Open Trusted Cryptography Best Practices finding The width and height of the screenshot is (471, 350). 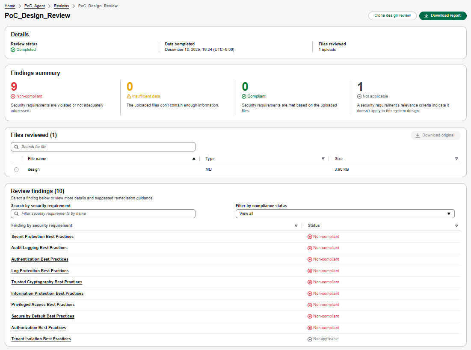click(47, 282)
